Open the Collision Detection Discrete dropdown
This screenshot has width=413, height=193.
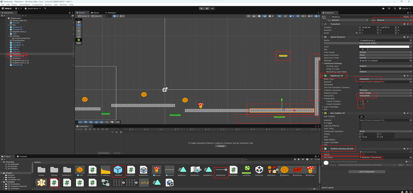386,90
